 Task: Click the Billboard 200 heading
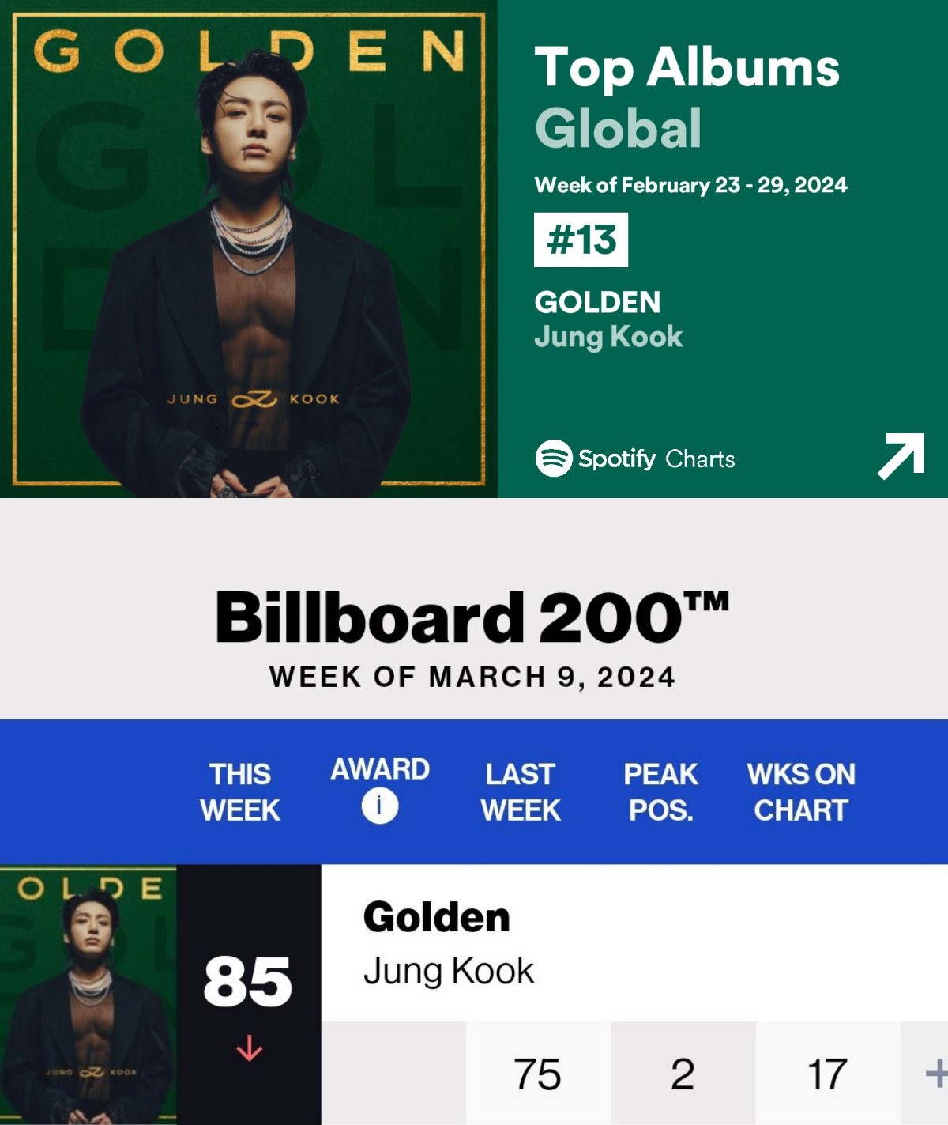472,617
